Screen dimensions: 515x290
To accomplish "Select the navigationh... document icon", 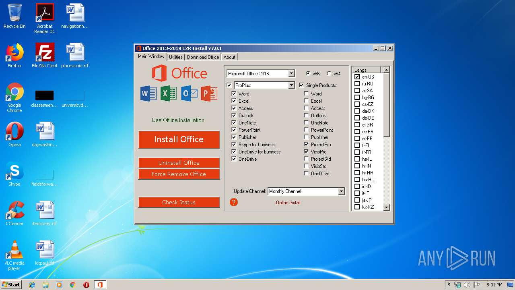I will click(75, 16).
